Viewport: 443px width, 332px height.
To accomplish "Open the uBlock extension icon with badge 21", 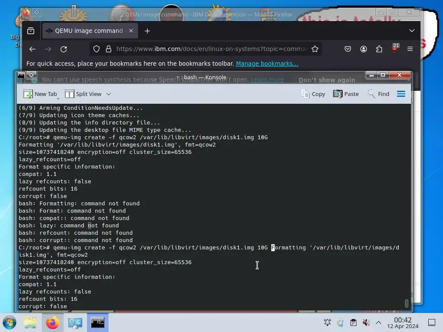I will tap(395, 48).
